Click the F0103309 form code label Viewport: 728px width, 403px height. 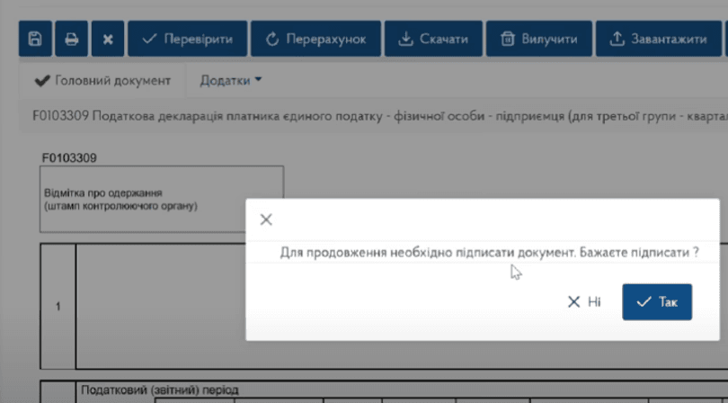point(69,157)
